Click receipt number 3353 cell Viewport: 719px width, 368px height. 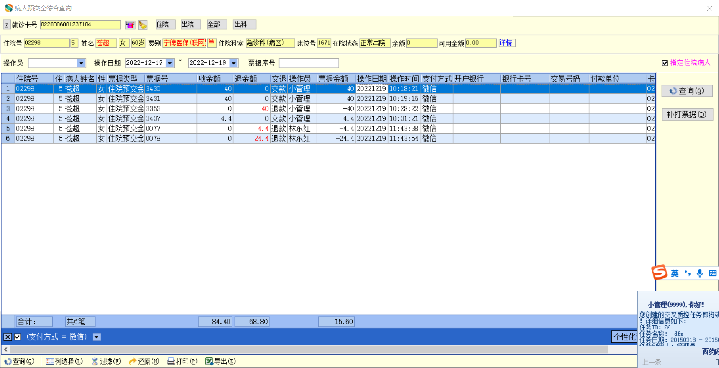pos(170,109)
